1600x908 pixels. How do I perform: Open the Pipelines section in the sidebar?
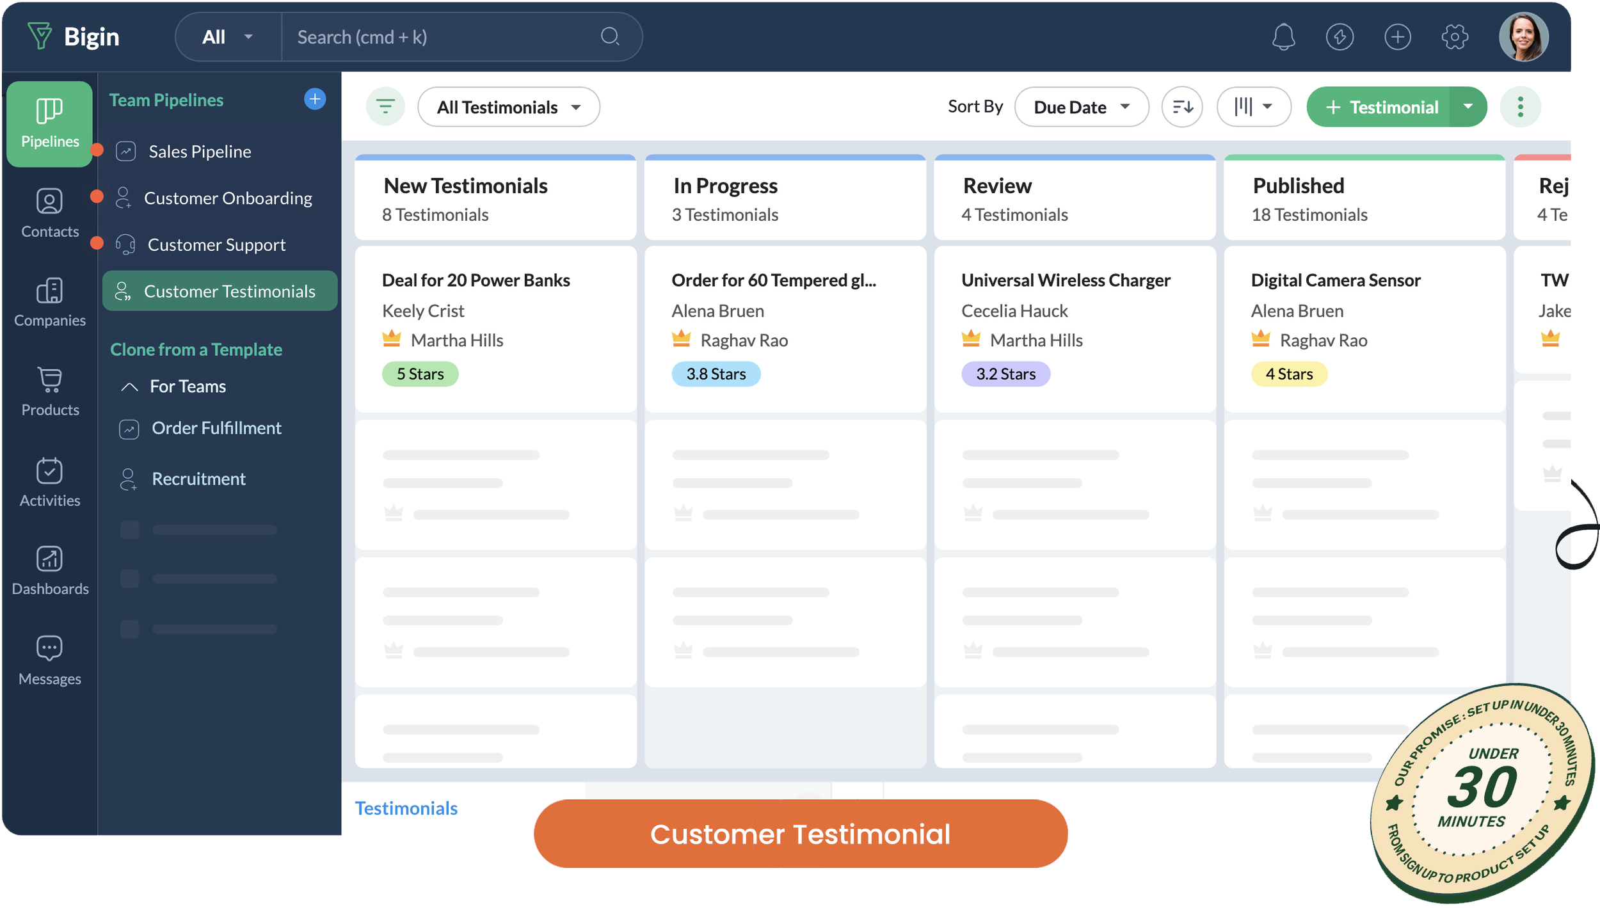pos(49,123)
